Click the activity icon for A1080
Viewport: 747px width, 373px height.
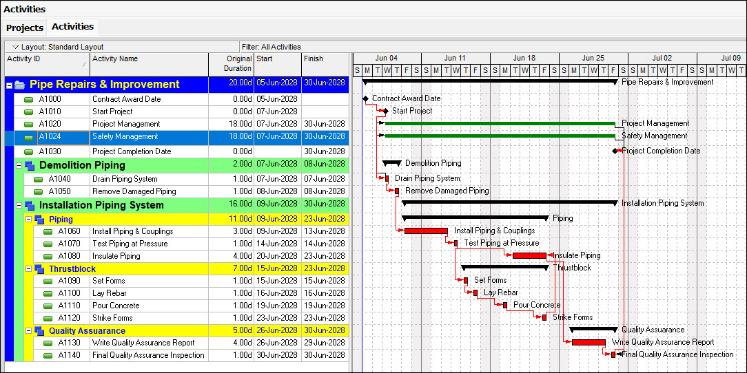[48, 257]
